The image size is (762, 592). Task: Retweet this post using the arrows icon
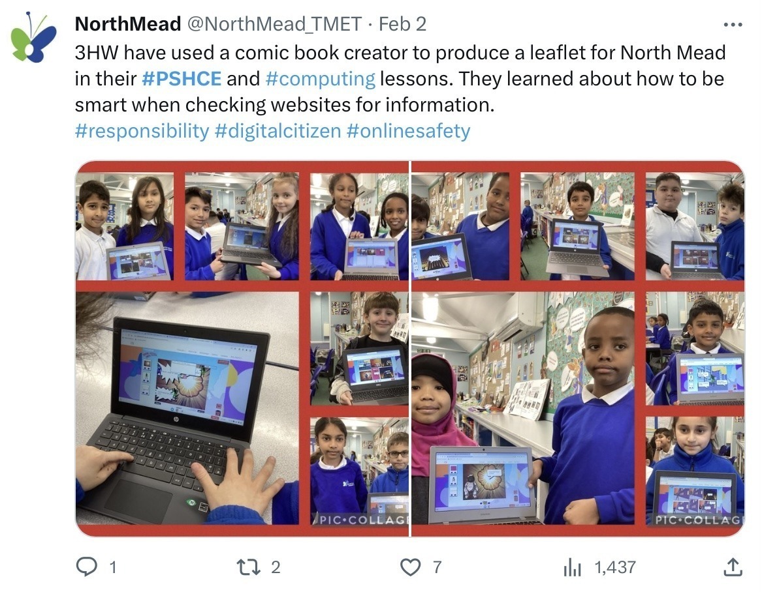[x=248, y=567]
